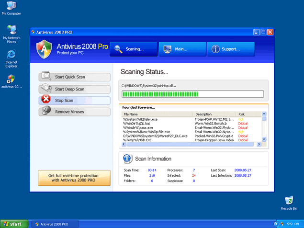Open My Computer desktop icon
The image size is (304, 228).
[x=11, y=6]
